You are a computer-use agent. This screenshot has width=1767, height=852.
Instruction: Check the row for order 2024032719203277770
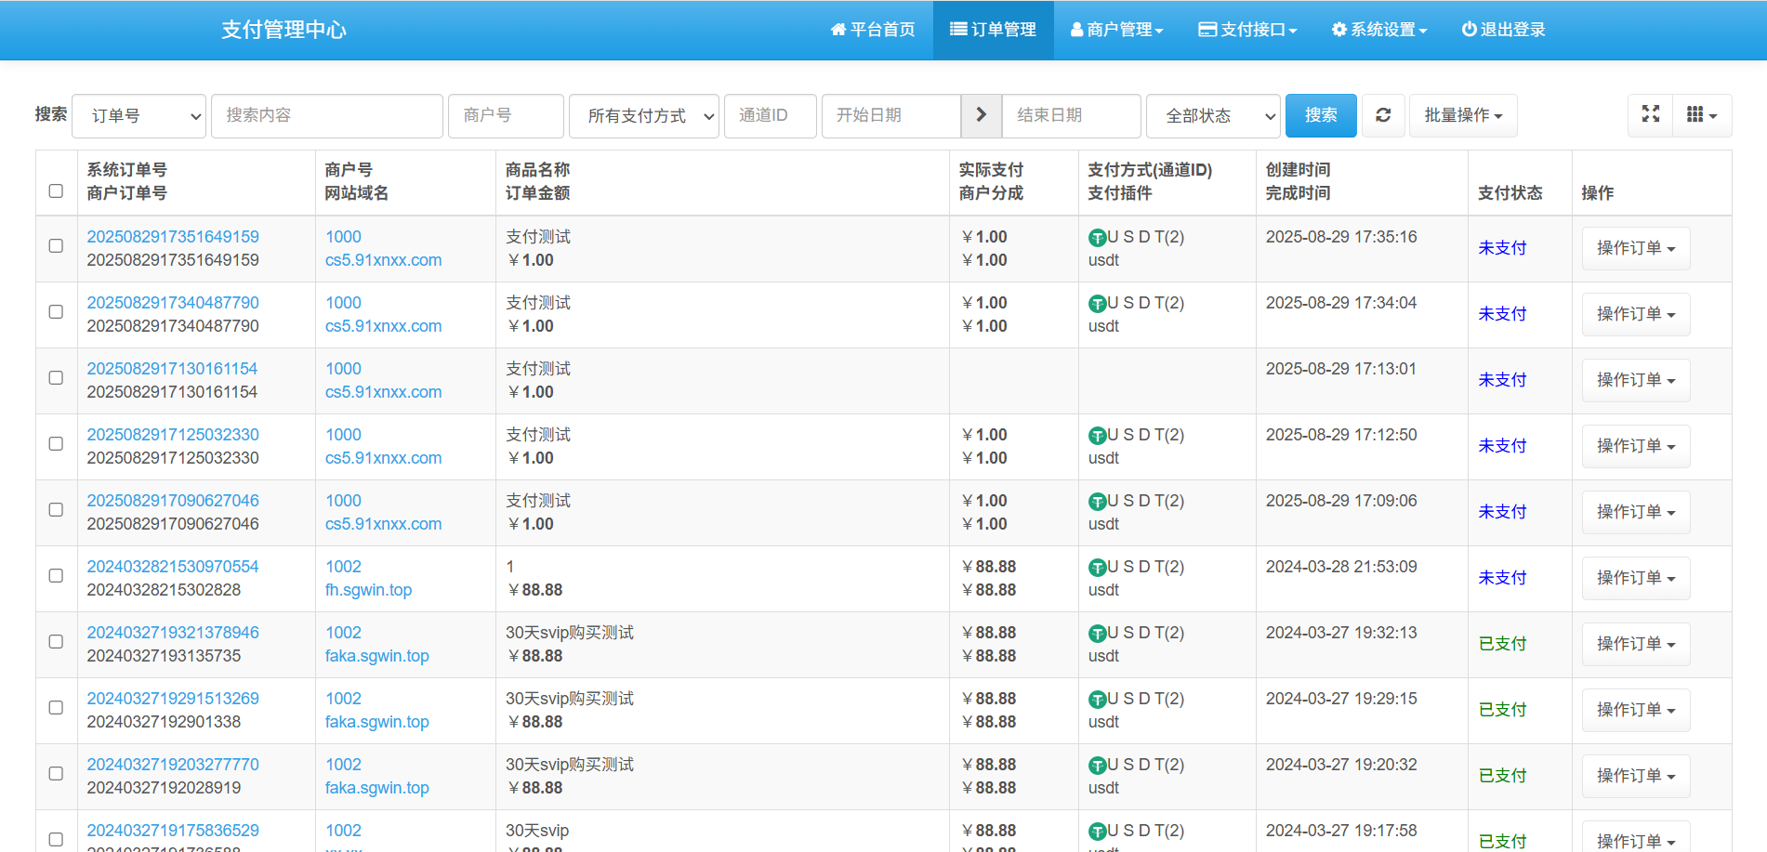pos(56,774)
